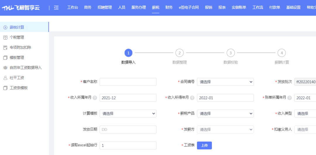Open the 服务办理 top menu
Image resolution: width=316 pixels, height=155 pixels.
point(139,8)
